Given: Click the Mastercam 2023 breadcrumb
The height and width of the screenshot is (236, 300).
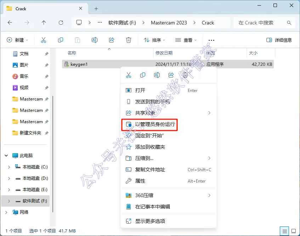Looking at the screenshot, I should [x=169, y=23].
